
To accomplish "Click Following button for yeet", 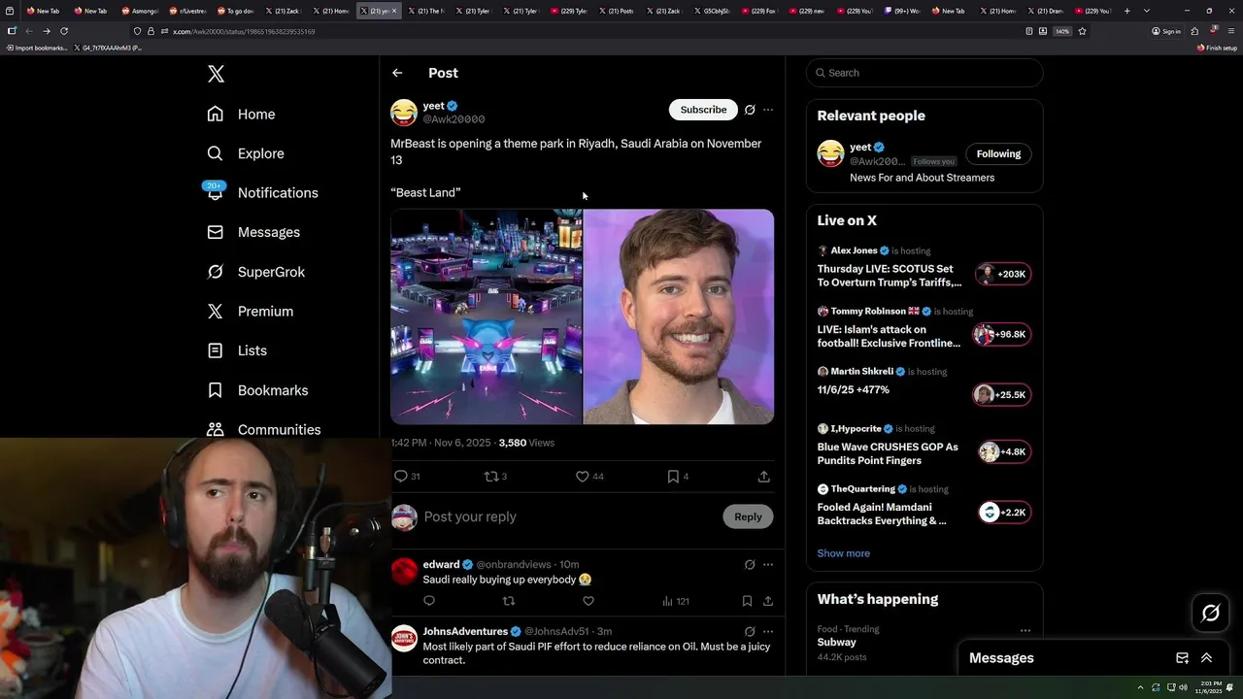I will coord(998,153).
